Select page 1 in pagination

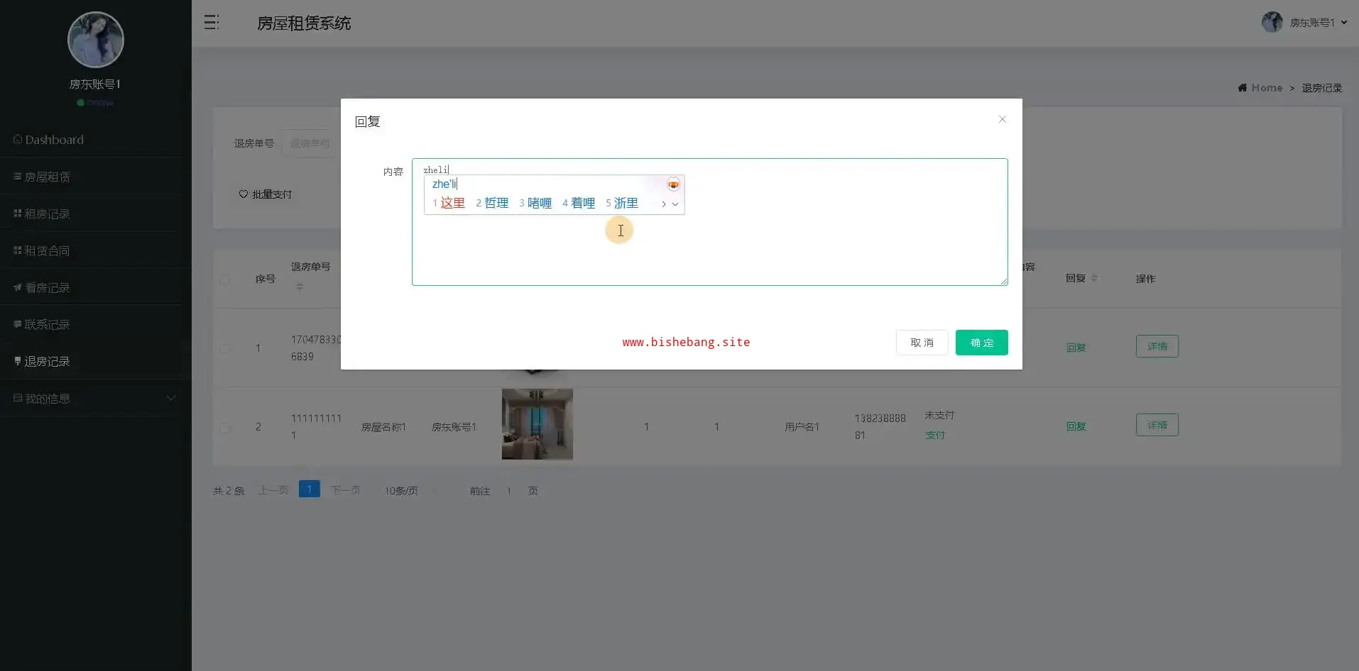[x=310, y=489]
